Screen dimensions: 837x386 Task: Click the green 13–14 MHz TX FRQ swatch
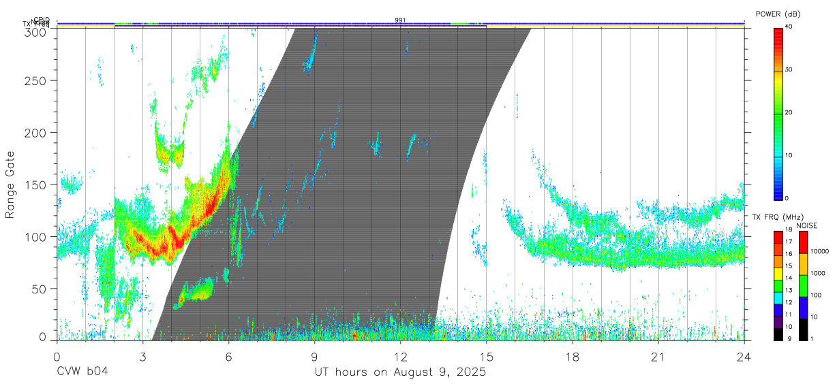coord(778,285)
